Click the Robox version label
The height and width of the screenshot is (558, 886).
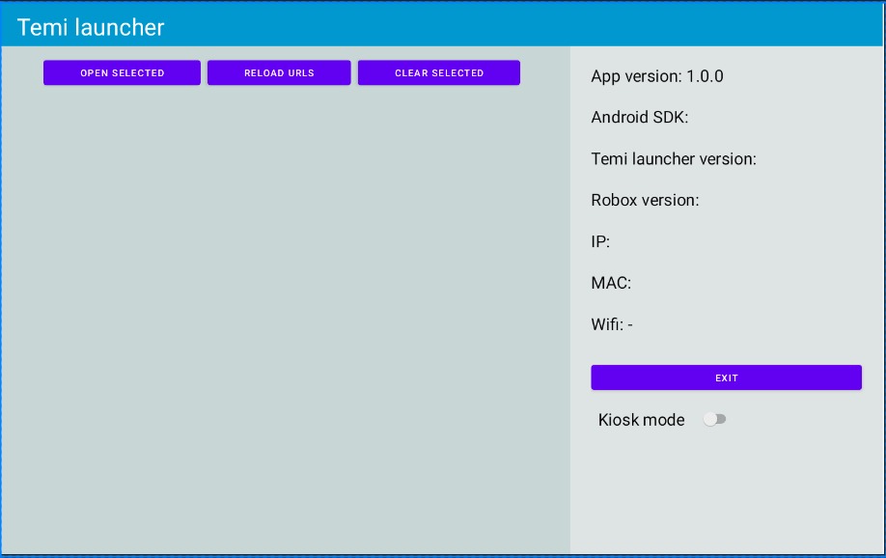tap(645, 201)
